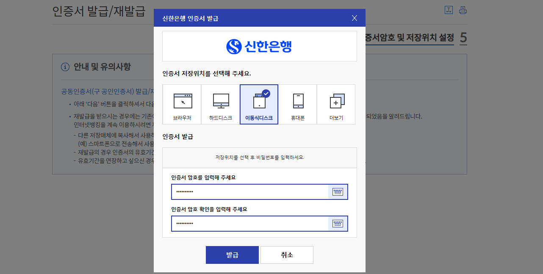Click the text size icon on background page
Screen dimensions: 543x274
(x=449, y=10)
